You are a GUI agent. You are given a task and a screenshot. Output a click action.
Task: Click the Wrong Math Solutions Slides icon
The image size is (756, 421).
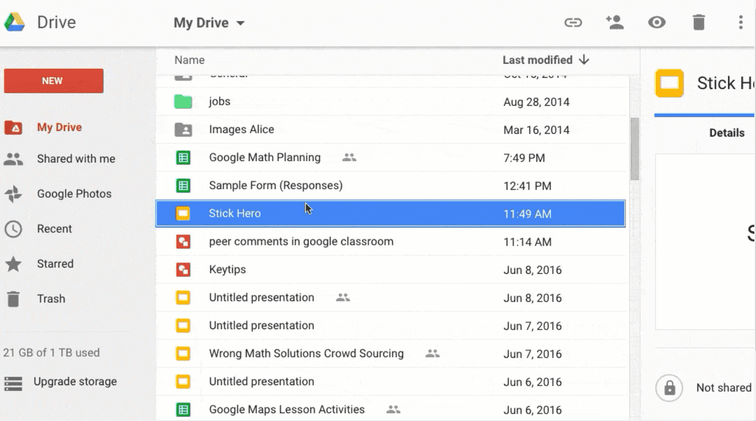(183, 354)
